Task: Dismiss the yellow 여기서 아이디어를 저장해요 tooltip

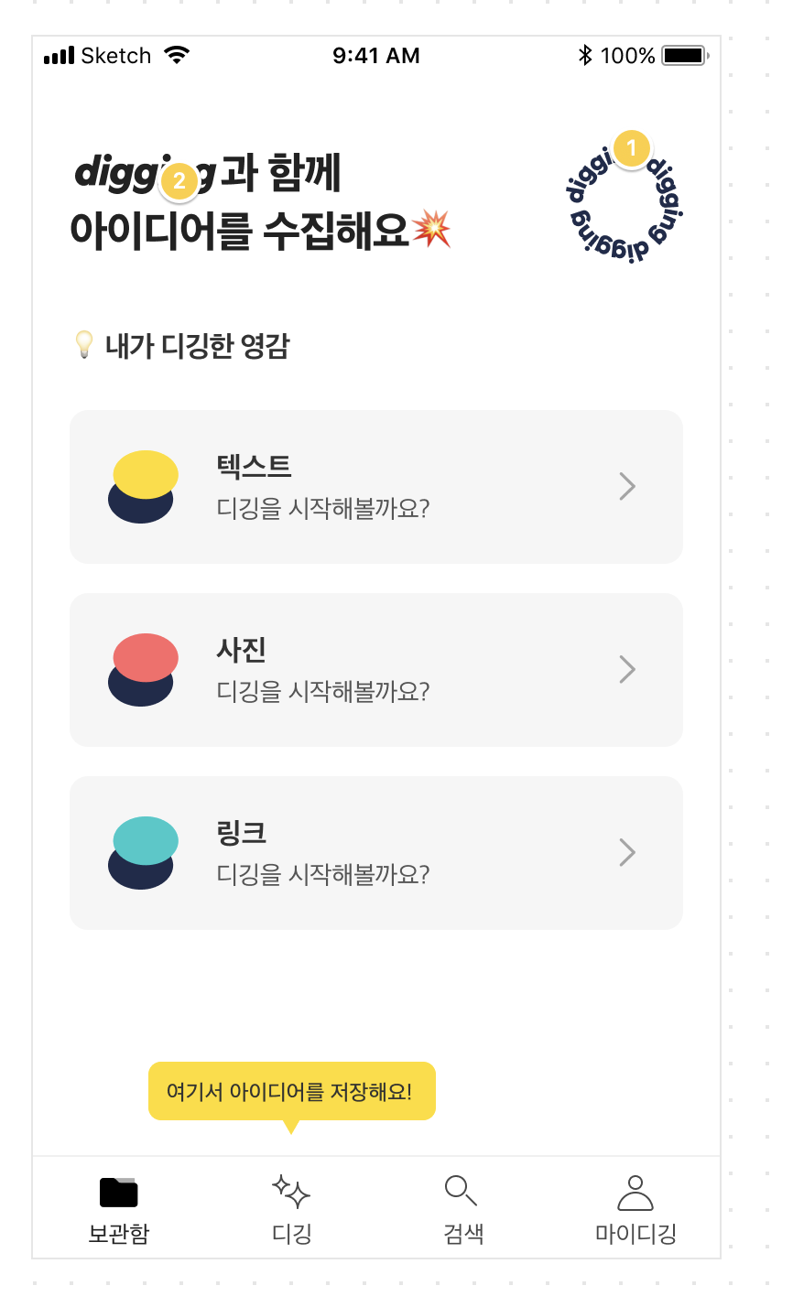Action: [291, 1091]
